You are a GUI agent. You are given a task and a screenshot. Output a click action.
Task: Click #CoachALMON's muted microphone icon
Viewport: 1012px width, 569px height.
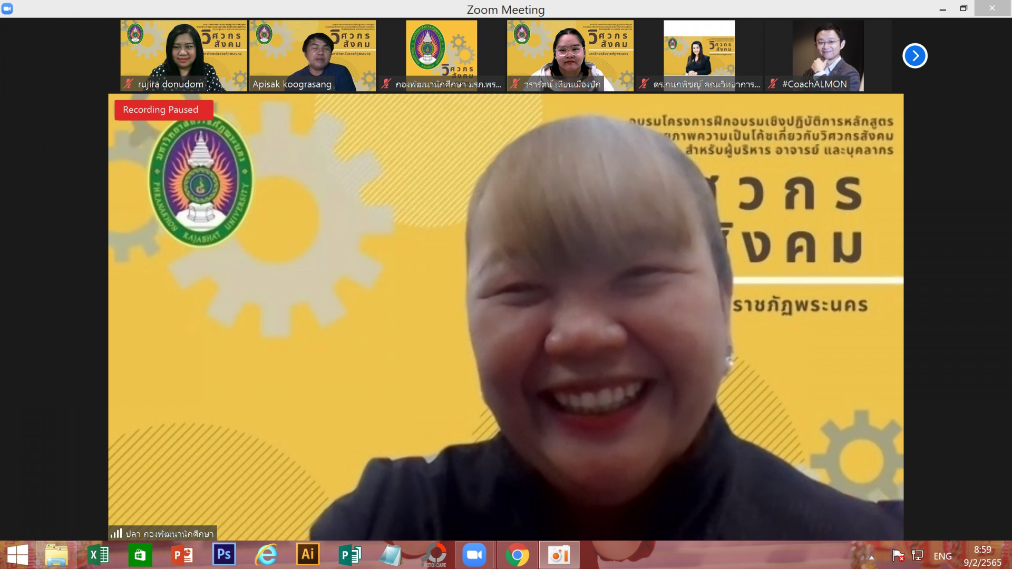tap(773, 84)
